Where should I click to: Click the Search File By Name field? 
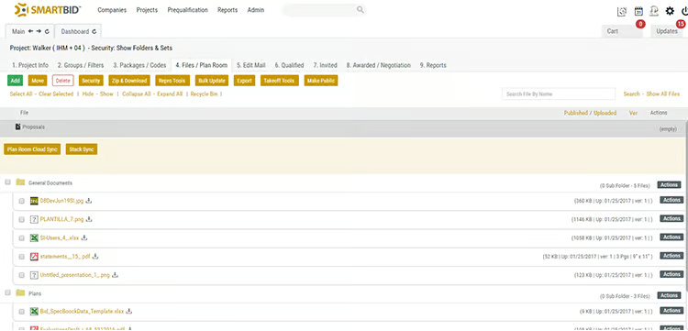[x=559, y=94]
